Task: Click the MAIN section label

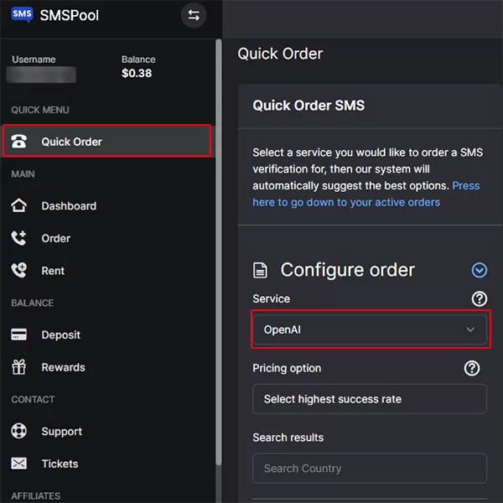Action: pyautogui.click(x=23, y=174)
